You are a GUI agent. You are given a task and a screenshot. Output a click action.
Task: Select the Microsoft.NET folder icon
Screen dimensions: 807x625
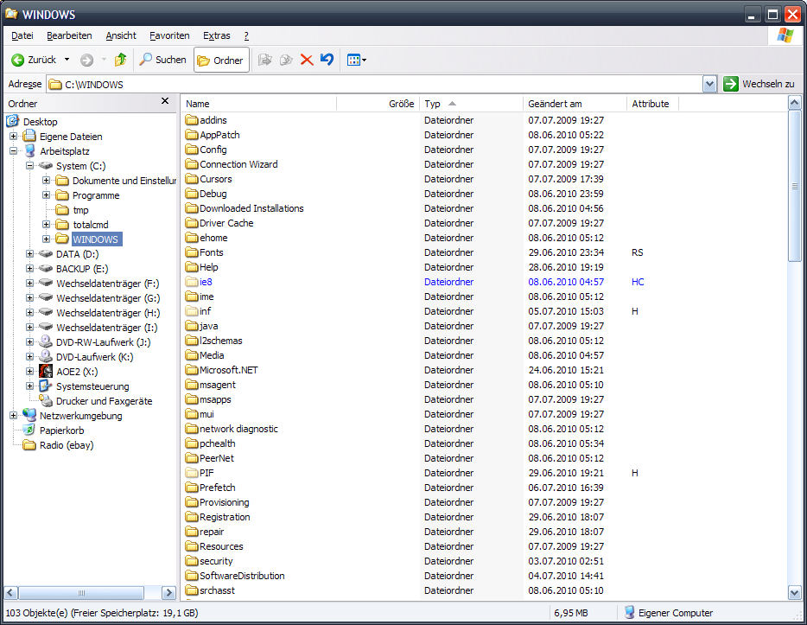pos(192,370)
